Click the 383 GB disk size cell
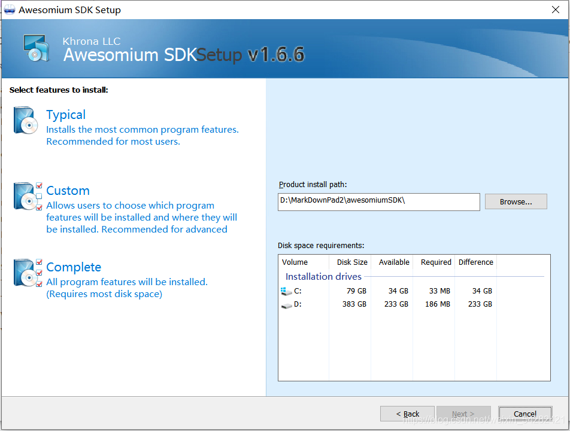 [354, 304]
